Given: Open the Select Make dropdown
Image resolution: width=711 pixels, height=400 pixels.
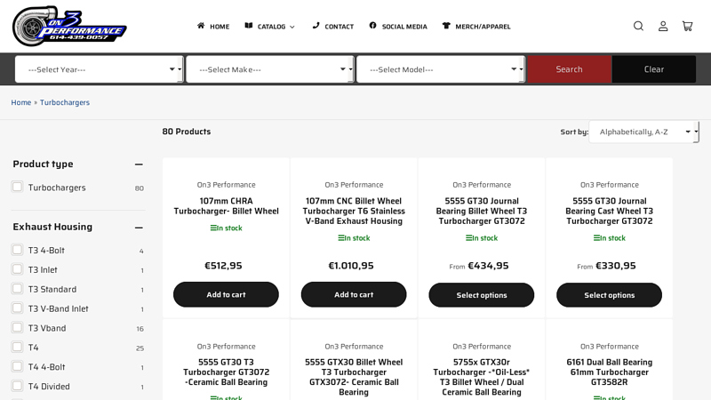Looking at the screenshot, I should point(269,69).
